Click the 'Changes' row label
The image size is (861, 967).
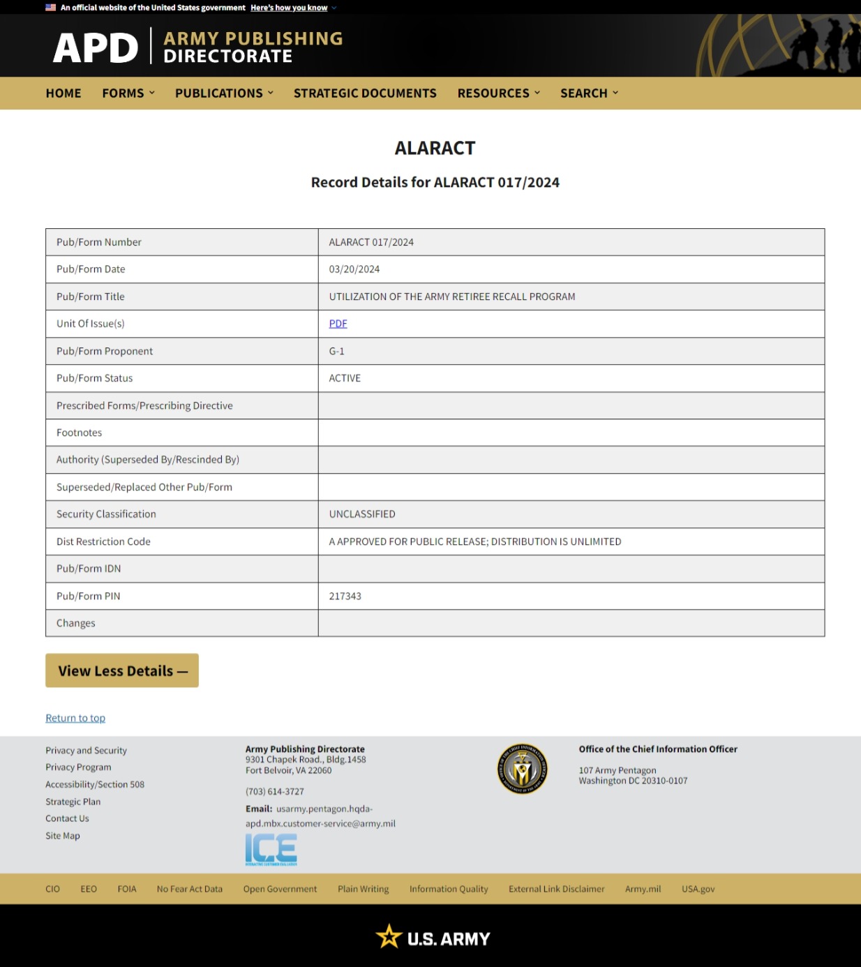[76, 623]
